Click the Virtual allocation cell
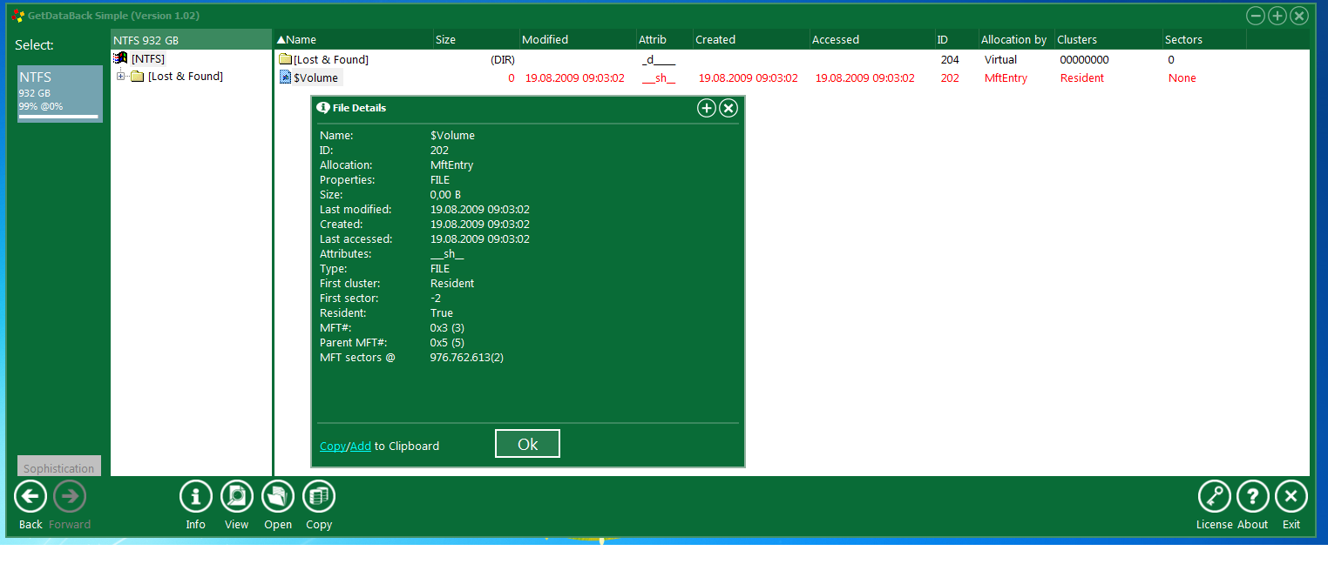Screen dimensions: 1328x564 click(1000, 60)
